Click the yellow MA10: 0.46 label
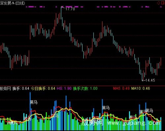This screenshot has height=131, width=165. [x=141, y=88]
